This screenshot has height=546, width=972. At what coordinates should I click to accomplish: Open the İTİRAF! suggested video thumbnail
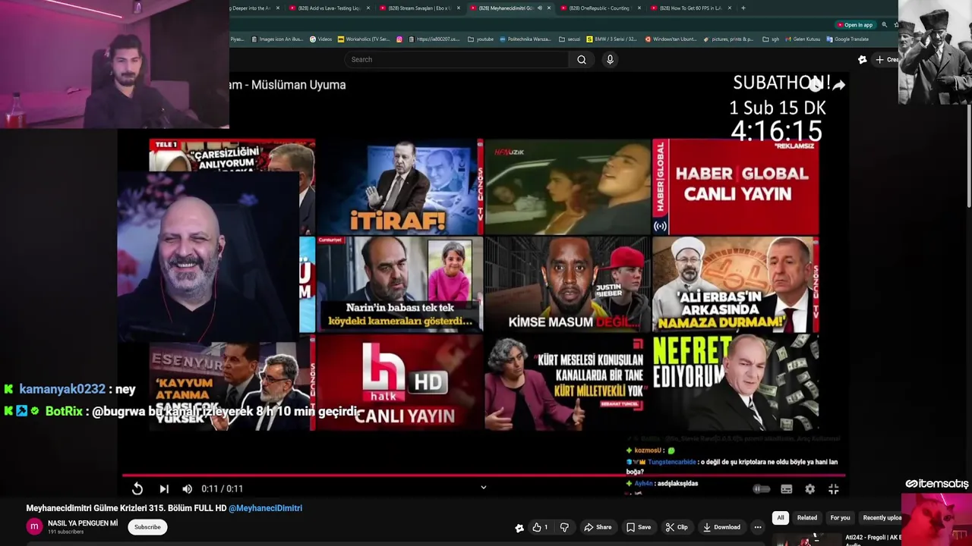pyautogui.click(x=400, y=187)
